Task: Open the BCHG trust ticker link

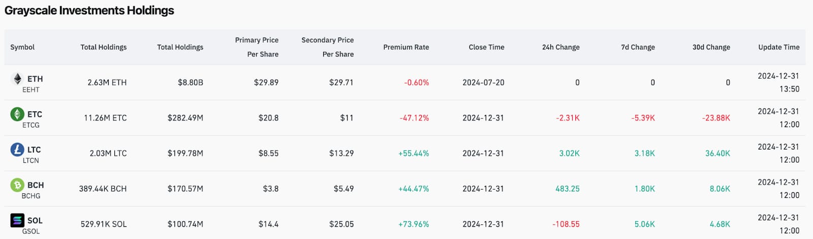Action: pos(30,196)
